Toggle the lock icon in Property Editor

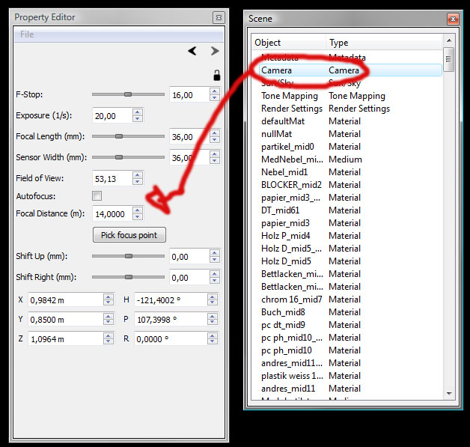pyautogui.click(x=216, y=75)
